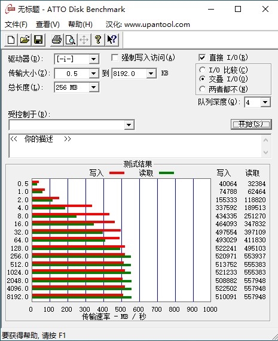Click the write value 40064
Viewport: 278px width, 341px height.
228,184
